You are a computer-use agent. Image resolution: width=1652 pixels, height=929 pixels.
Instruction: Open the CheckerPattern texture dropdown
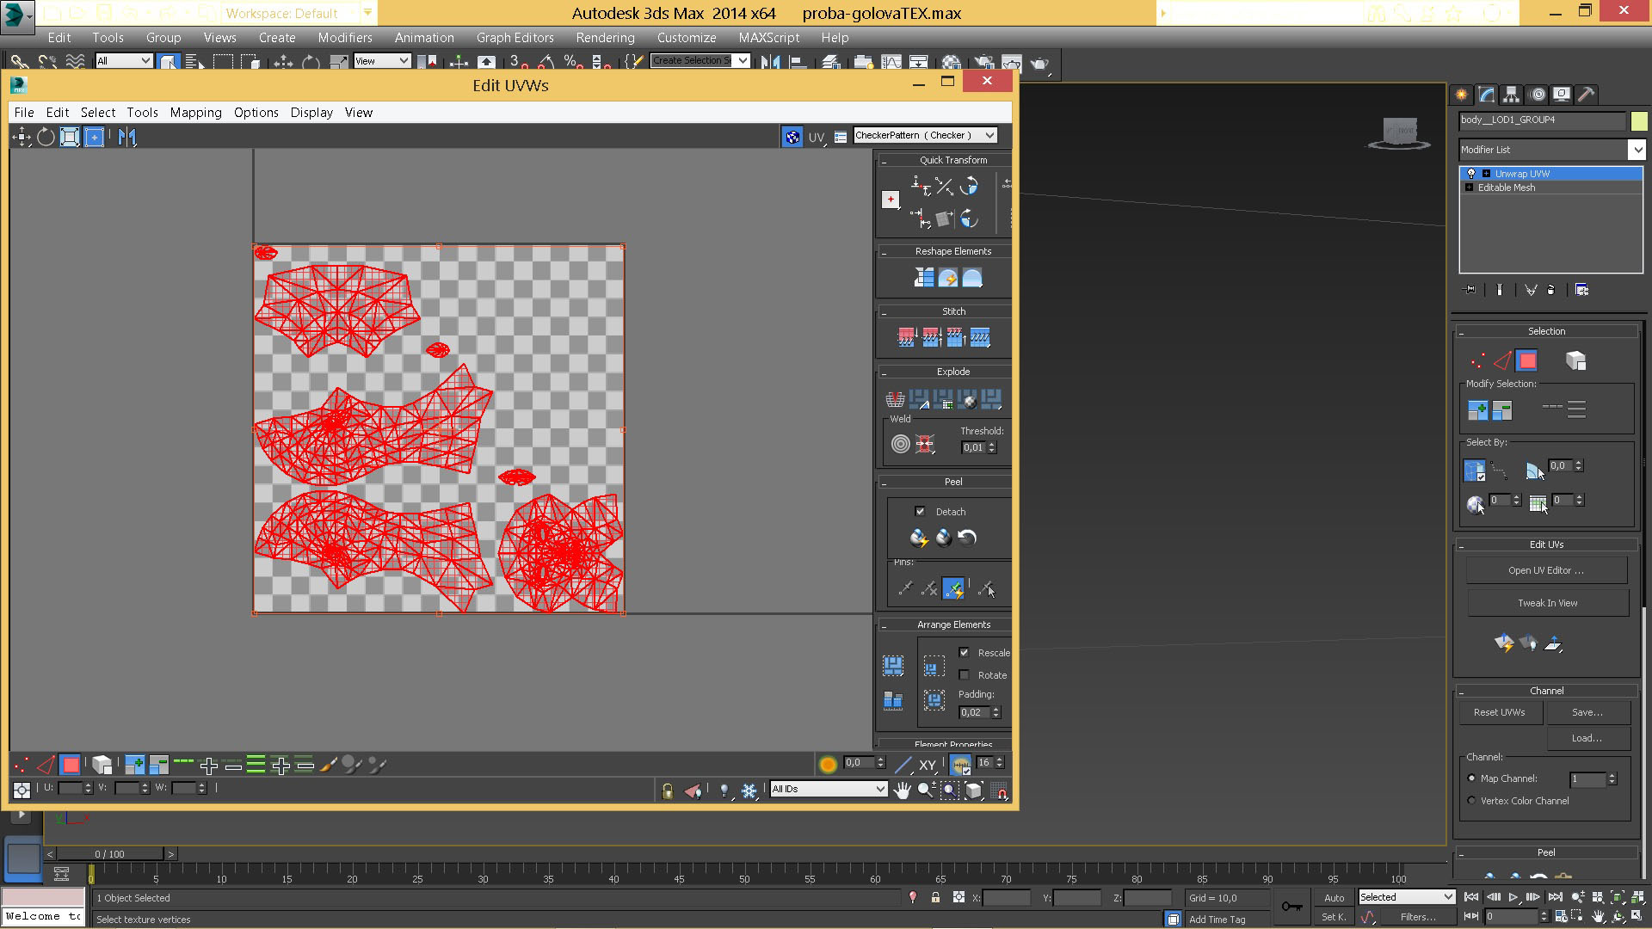click(990, 135)
